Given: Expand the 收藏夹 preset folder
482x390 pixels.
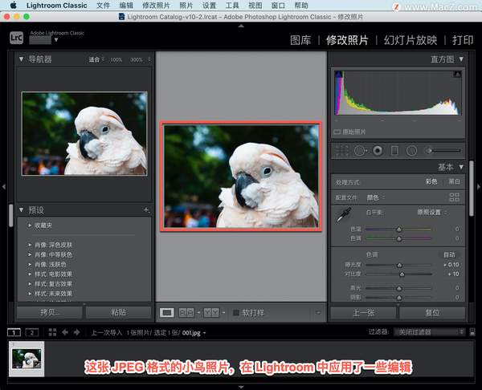Looking at the screenshot, I should [29, 225].
